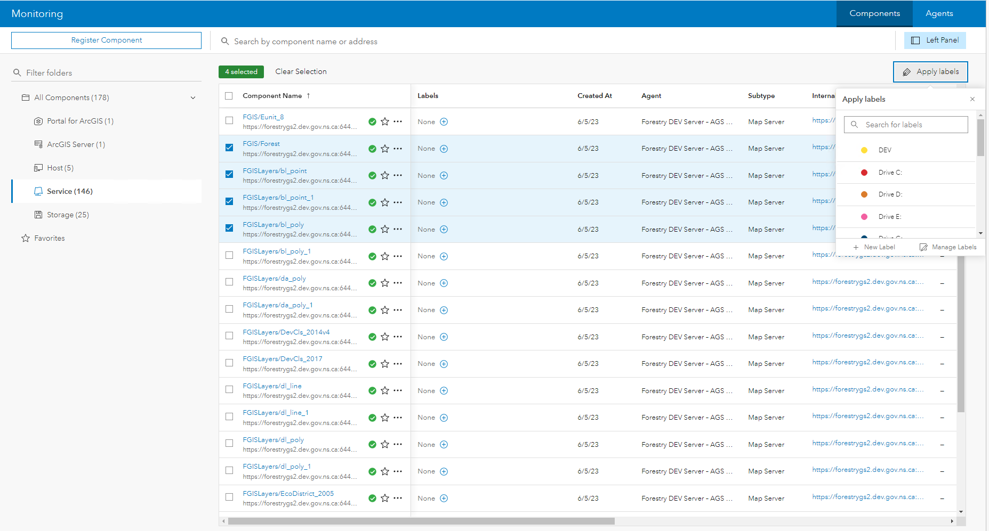The width and height of the screenshot is (989, 531).
Task: Open the Components tab
Action: tap(874, 13)
